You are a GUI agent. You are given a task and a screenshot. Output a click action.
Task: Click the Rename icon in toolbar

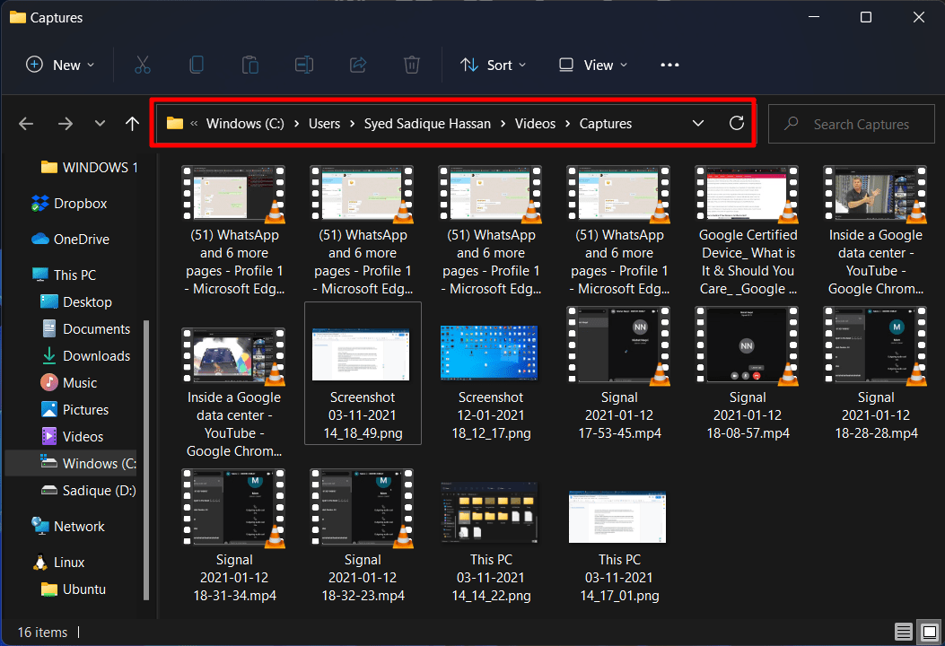[304, 65]
